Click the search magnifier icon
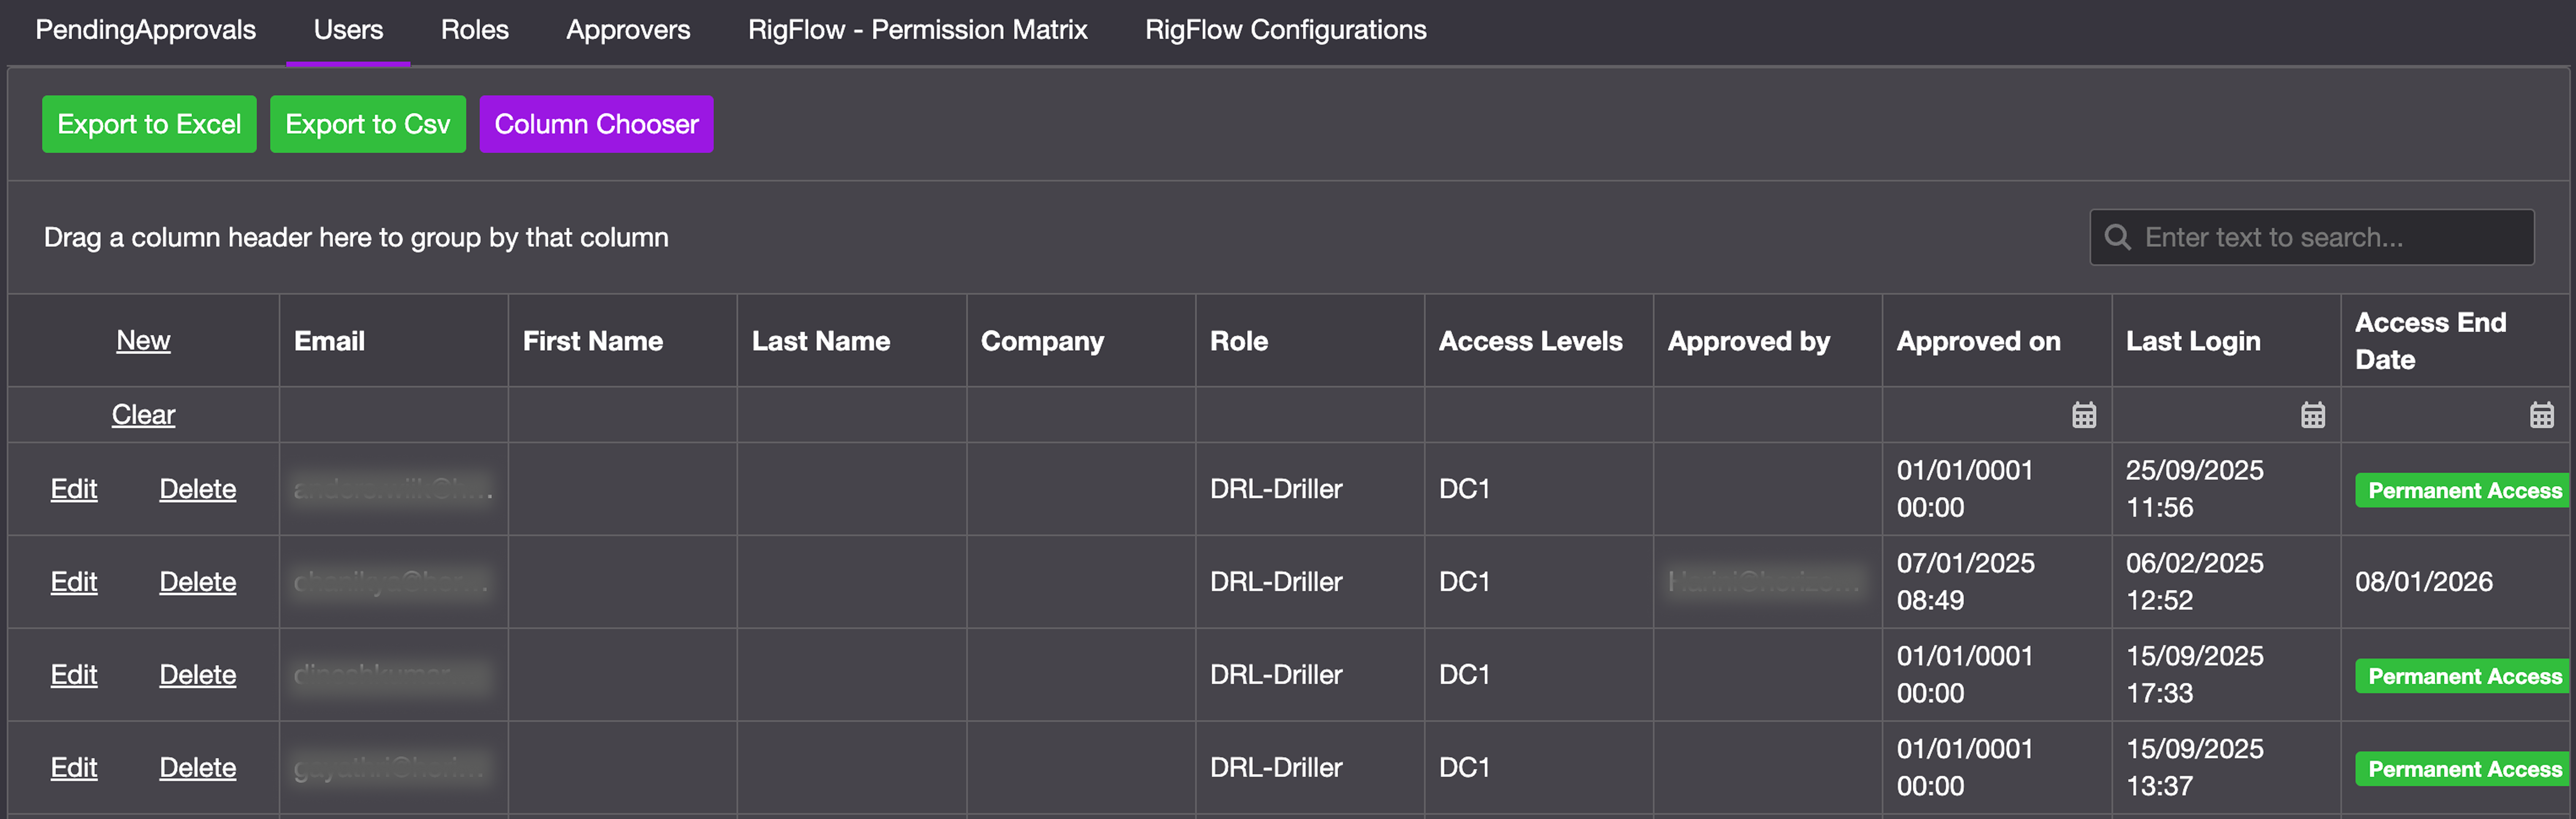The image size is (2576, 819). (x=2117, y=237)
